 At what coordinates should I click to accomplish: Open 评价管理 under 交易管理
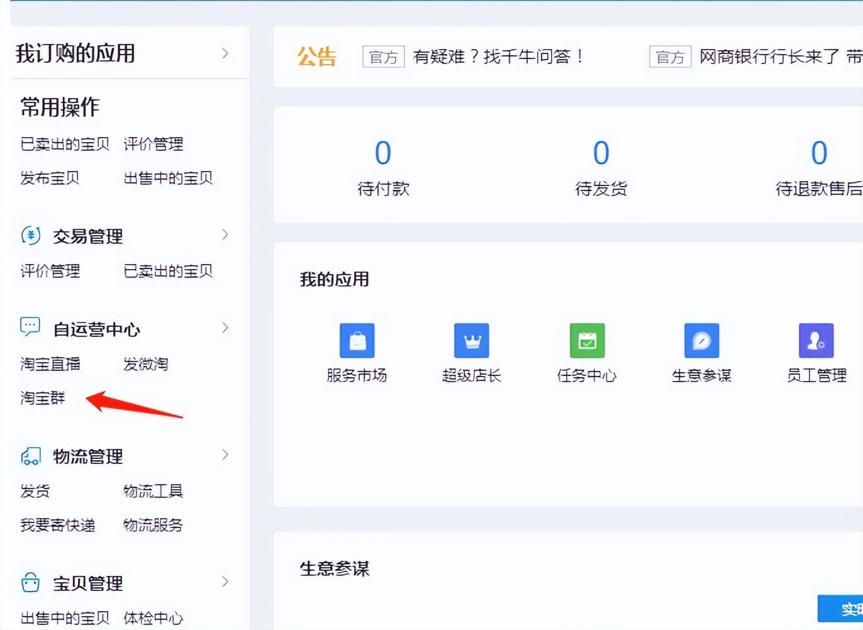(x=50, y=271)
